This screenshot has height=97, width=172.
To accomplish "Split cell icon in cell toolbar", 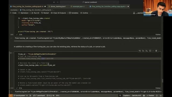I will click(x=150, y=51).
